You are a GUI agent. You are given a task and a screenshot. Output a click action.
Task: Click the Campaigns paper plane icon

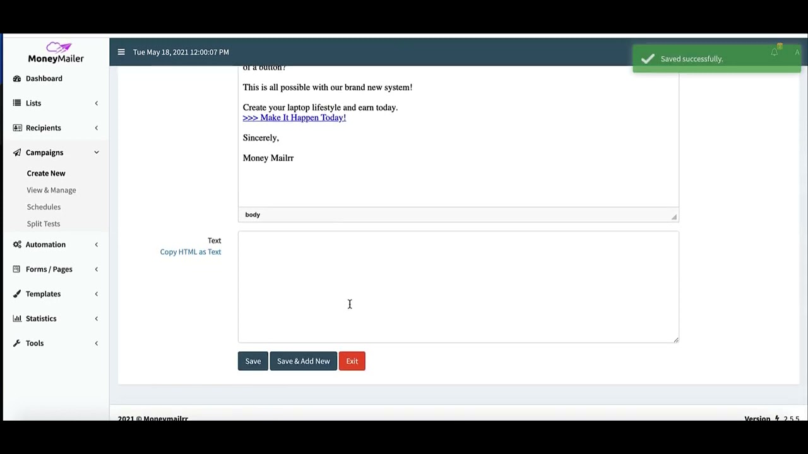pyautogui.click(x=17, y=153)
